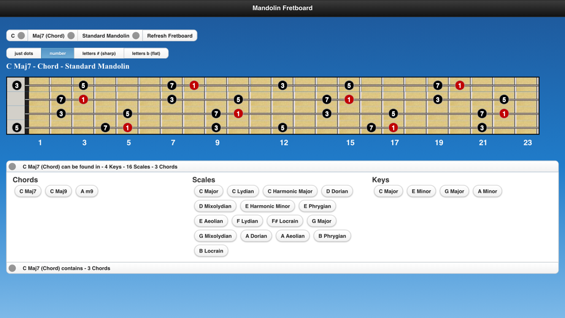
Task: Open the C Major key
Action: click(388, 191)
